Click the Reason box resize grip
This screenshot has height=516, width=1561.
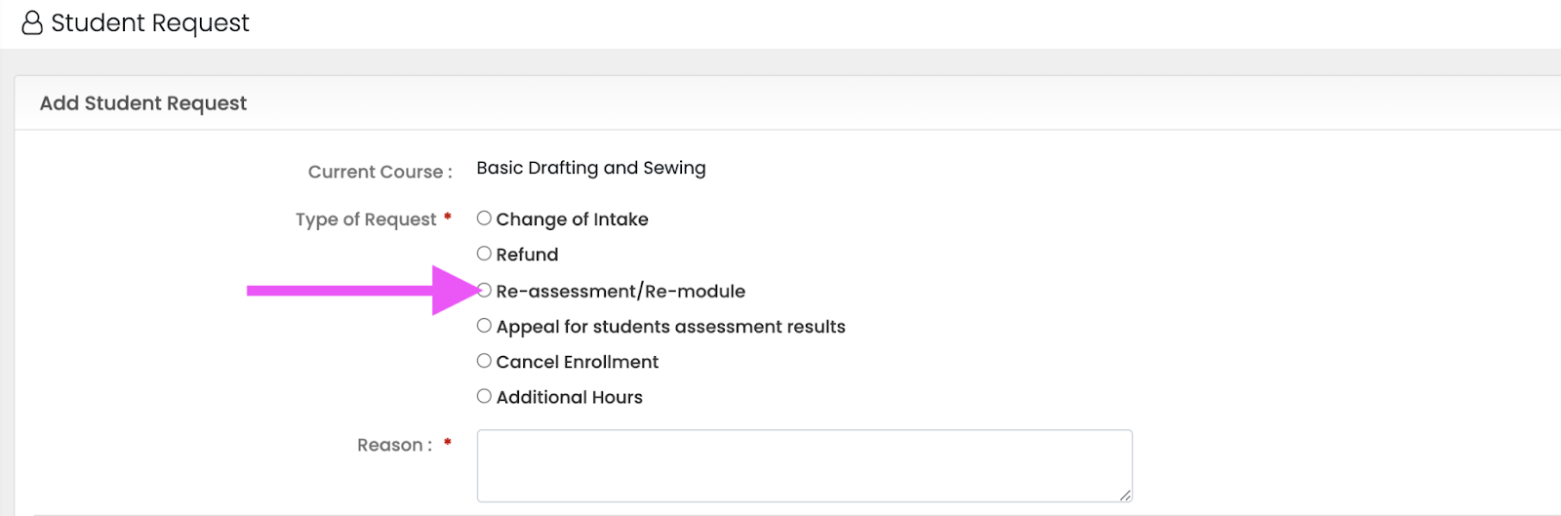click(1125, 496)
